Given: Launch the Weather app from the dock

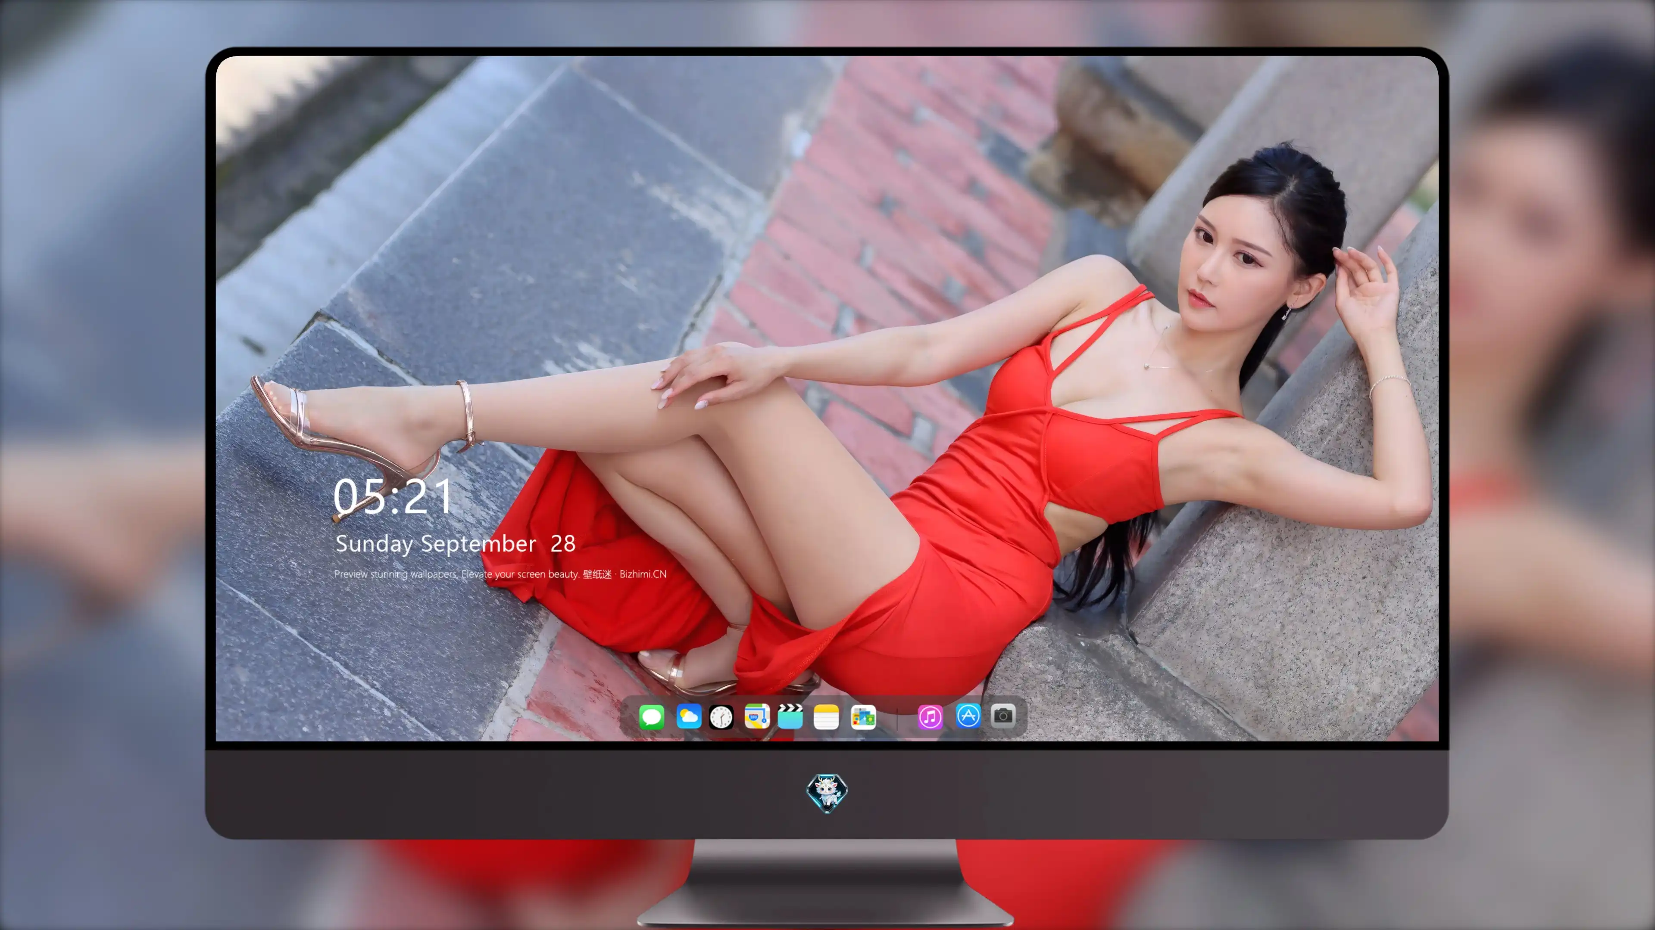Looking at the screenshot, I should (x=688, y=716).
